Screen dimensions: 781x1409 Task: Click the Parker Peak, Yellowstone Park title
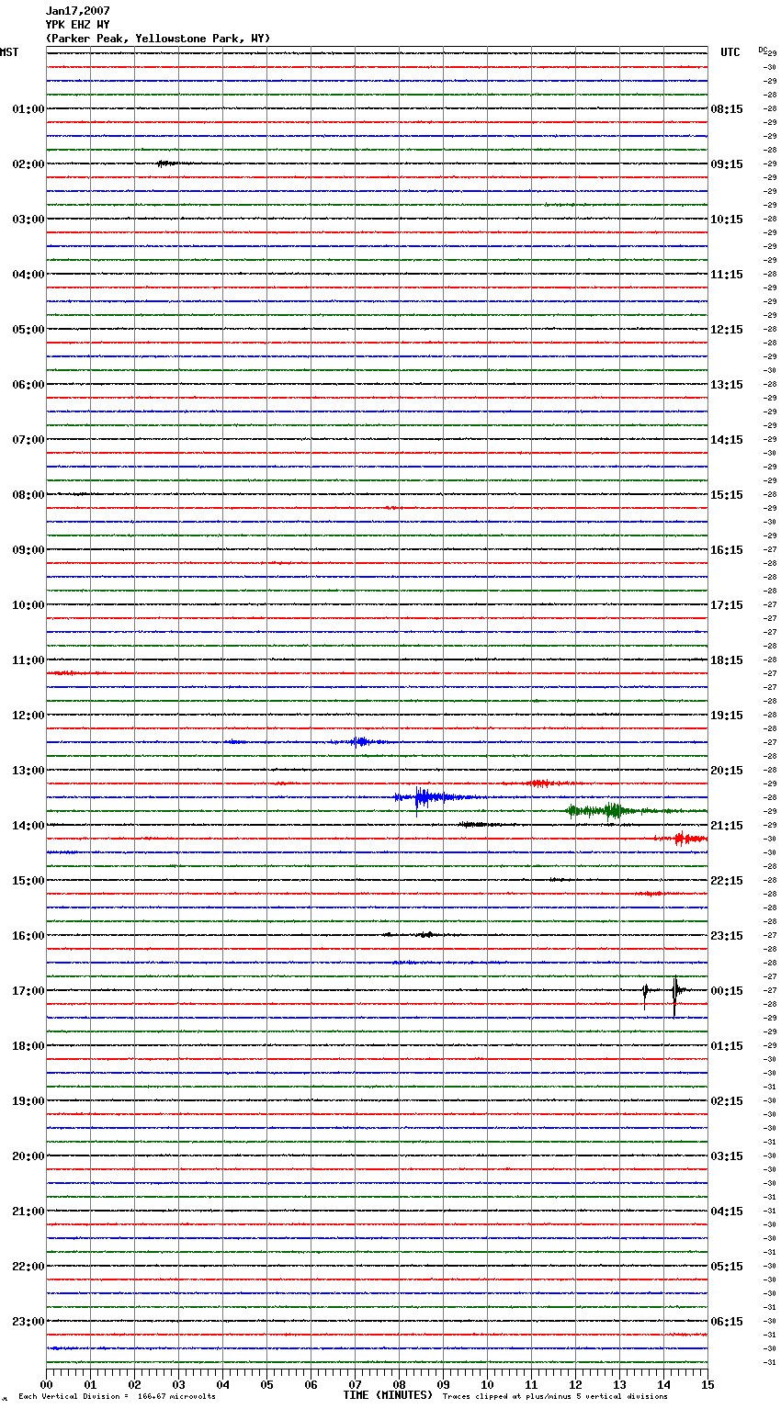tap(158, 39)
